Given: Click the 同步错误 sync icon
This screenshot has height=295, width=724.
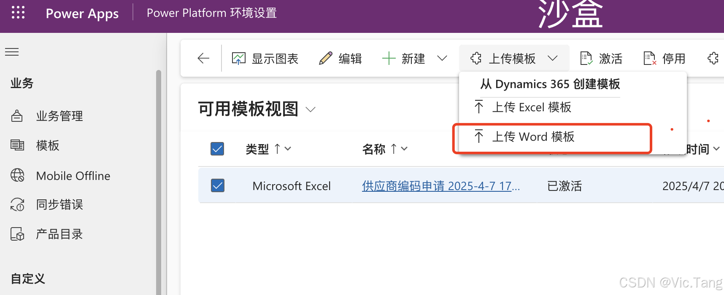Looking at the screenshot, I should [x=17, y=204].
